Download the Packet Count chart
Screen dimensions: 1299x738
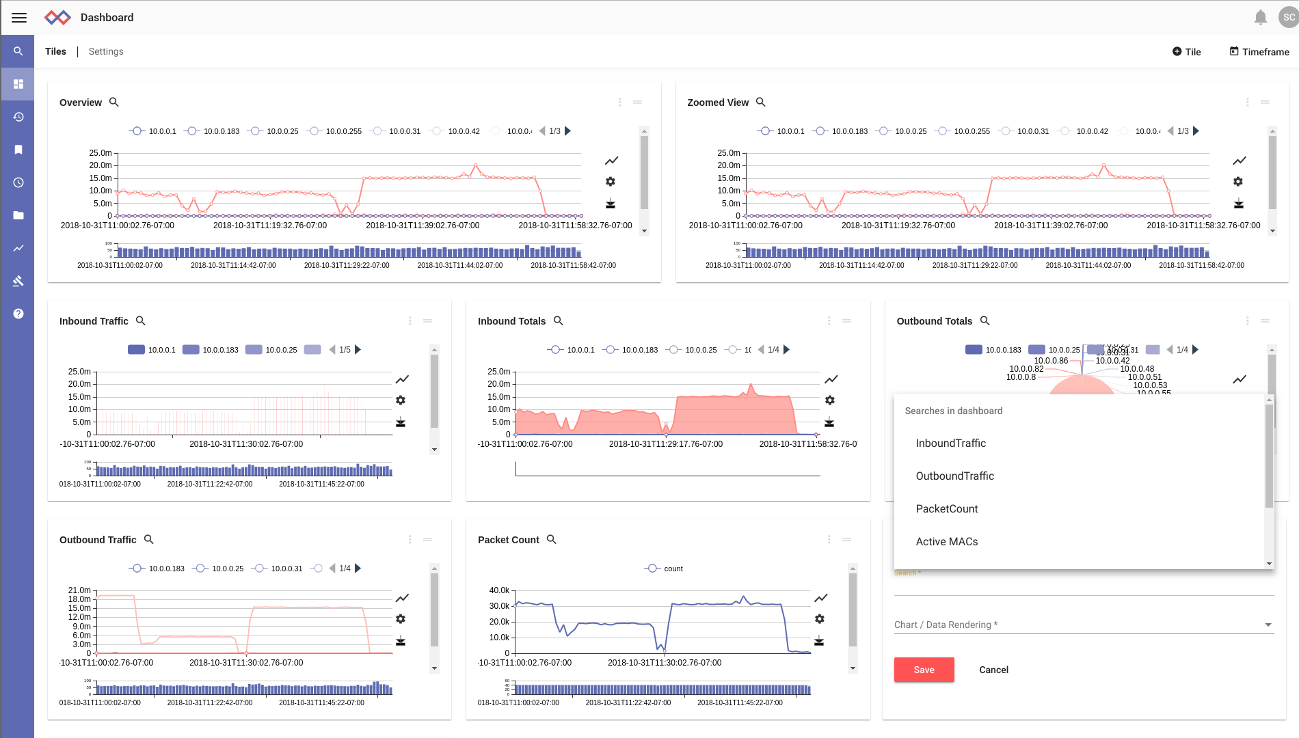819,641
